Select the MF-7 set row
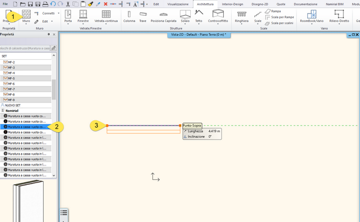This screenshot has height=222, width=360. [26, 89]
